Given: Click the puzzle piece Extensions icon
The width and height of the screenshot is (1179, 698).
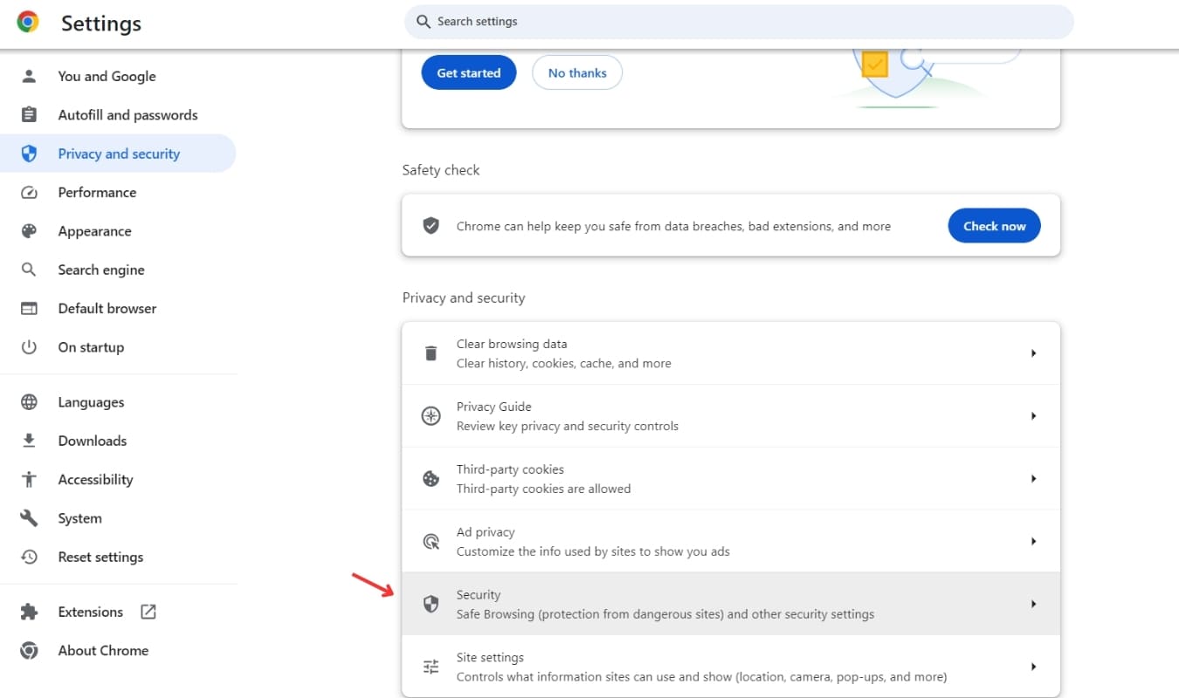Looking at the screenshot, I should pos(29,612).
